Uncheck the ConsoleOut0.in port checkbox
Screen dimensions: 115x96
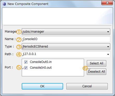(26, 62)
